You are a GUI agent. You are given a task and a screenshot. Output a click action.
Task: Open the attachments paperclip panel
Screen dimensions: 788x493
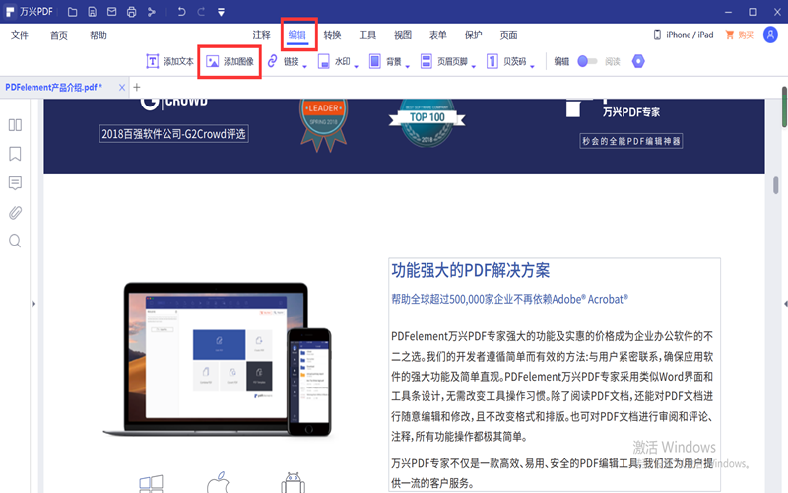coord(15,212)
